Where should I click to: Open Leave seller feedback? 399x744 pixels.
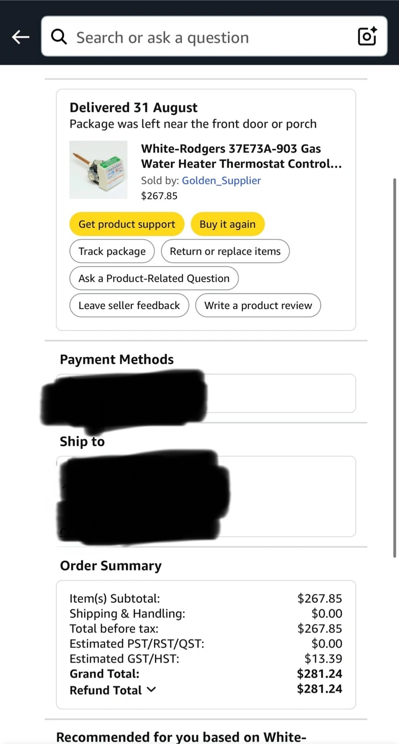[x=129, y=305]
